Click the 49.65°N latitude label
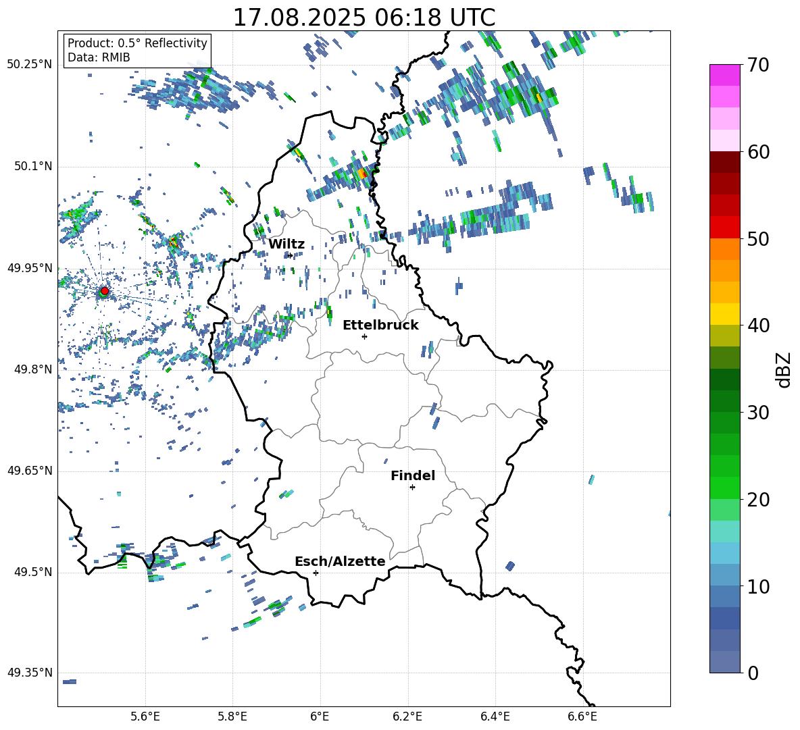Viewport: 800px width, 730px height. pos(30,471)
